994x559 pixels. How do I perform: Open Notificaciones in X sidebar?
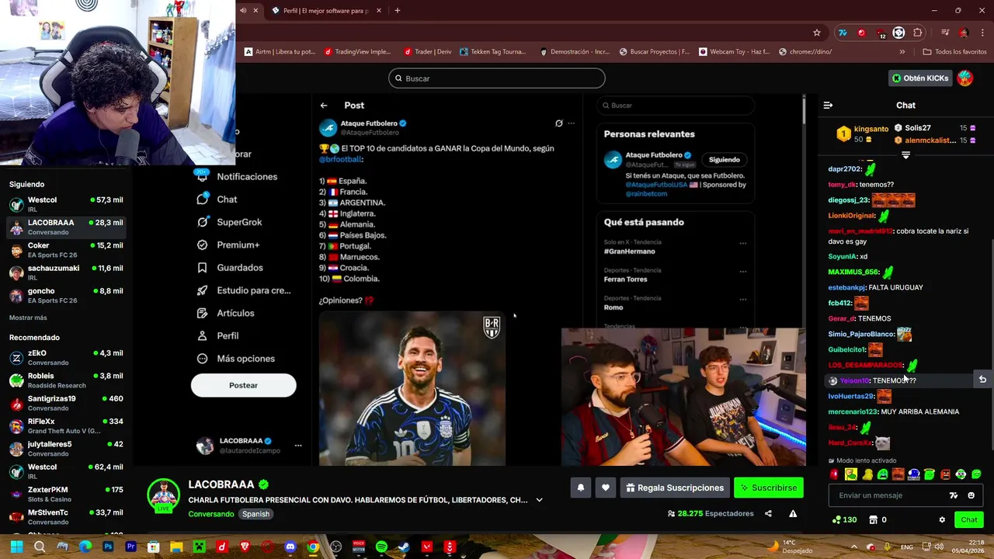pyautogui.click(x=237, y=176)
